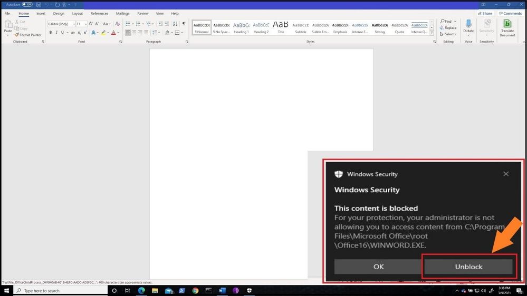
Task: Switch to the Insert tab
Action: tap(41, 13)
